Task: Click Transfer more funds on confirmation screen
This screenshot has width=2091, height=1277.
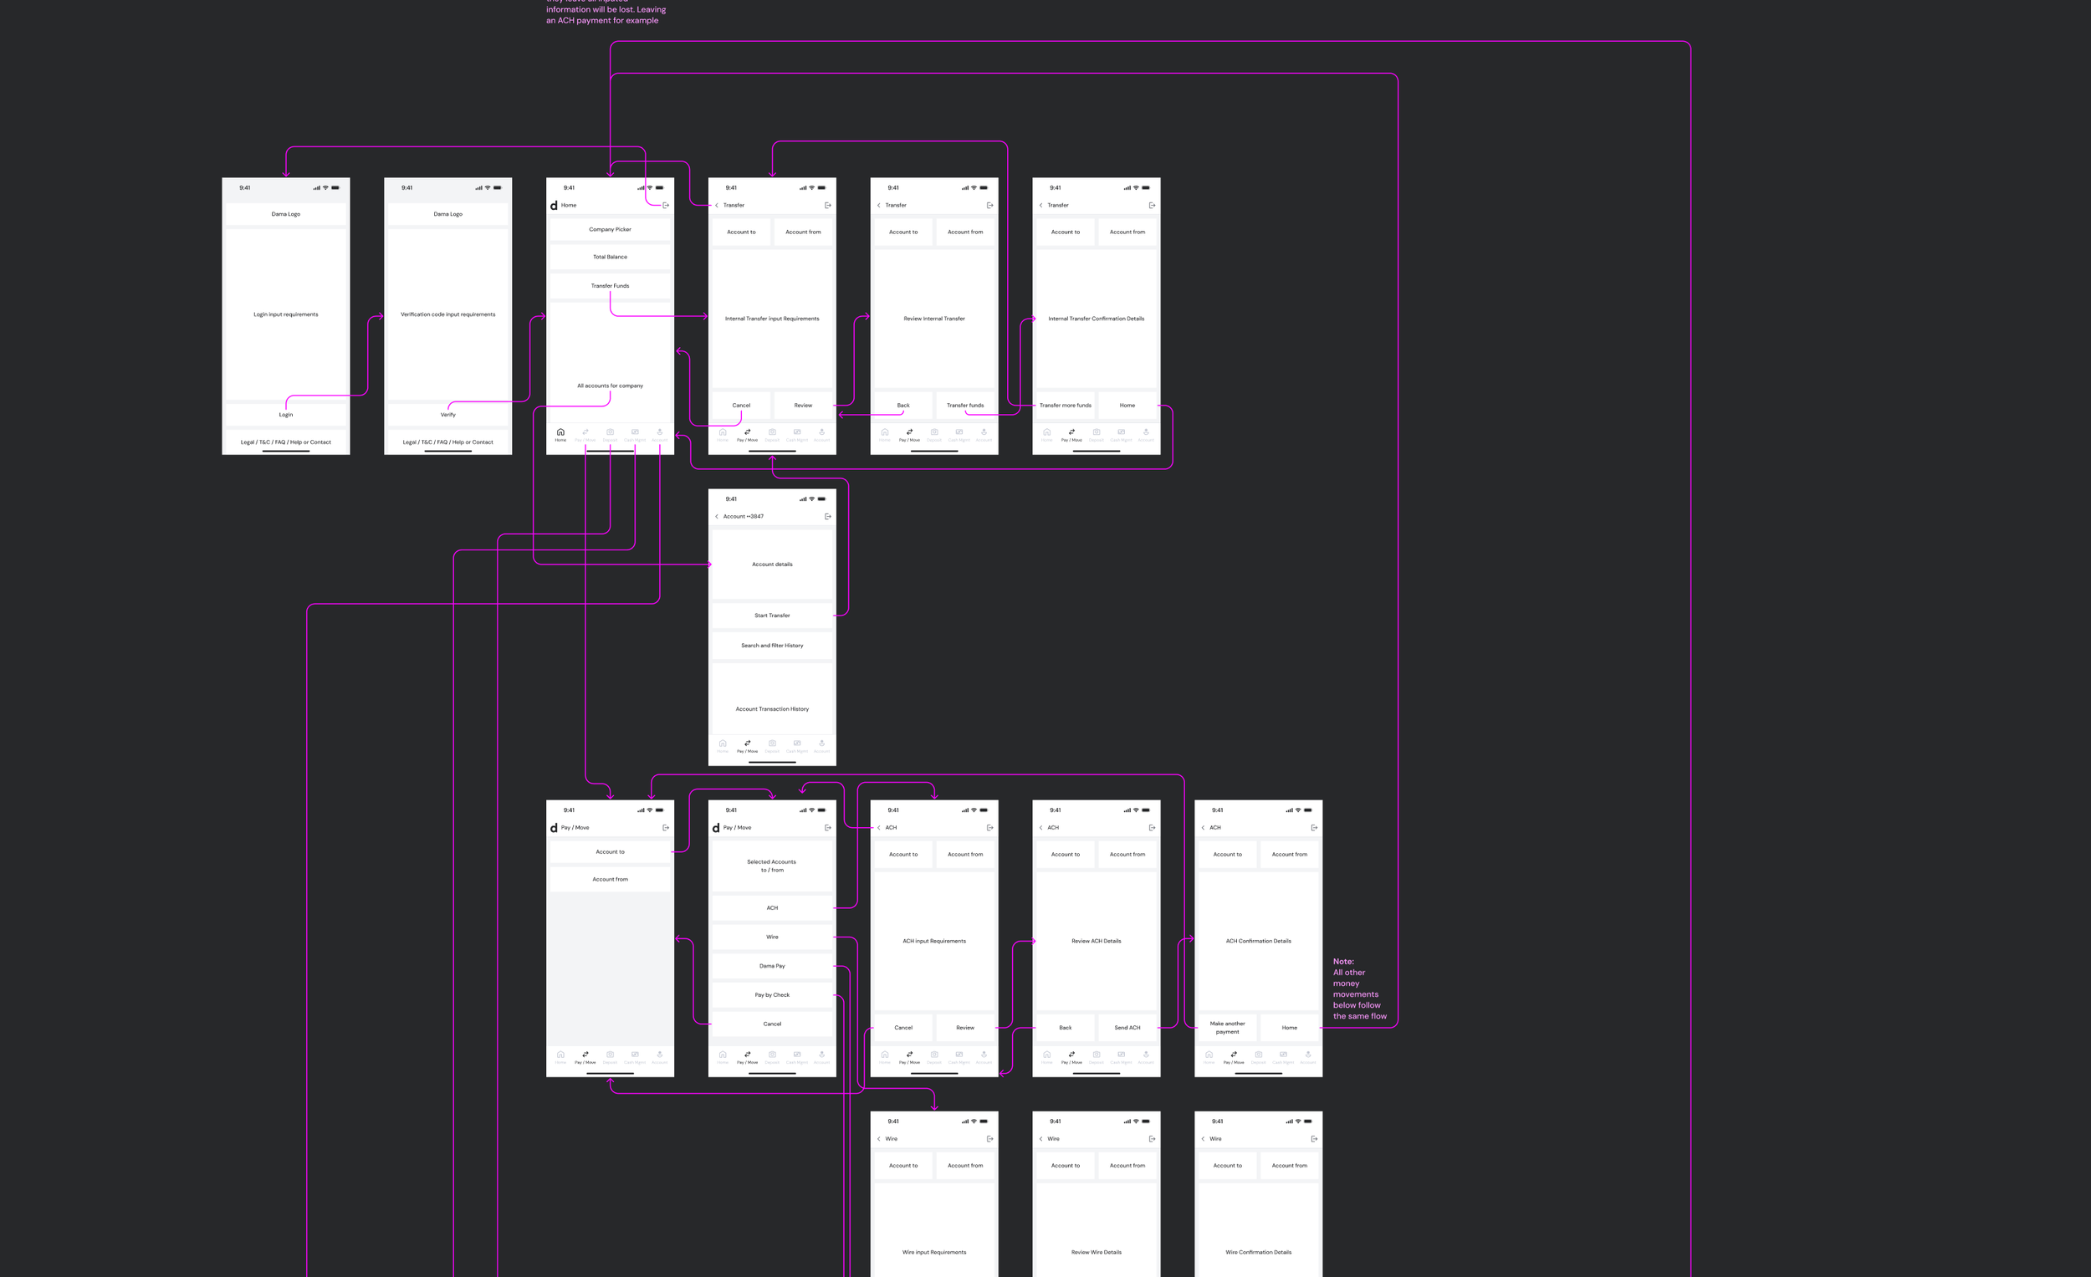Action: pyautogui.click(x=1065, y=406)
